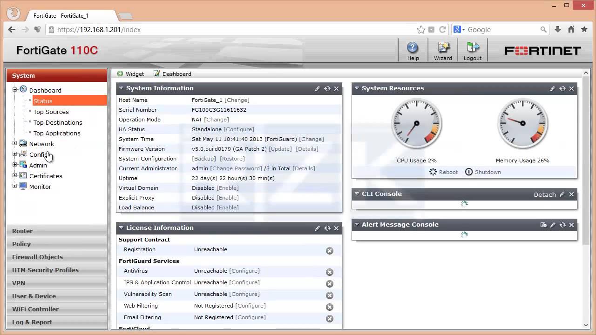Close the Alert Message Console widget
Viewport: 596px width, 335px height.
tap(572, 225)
